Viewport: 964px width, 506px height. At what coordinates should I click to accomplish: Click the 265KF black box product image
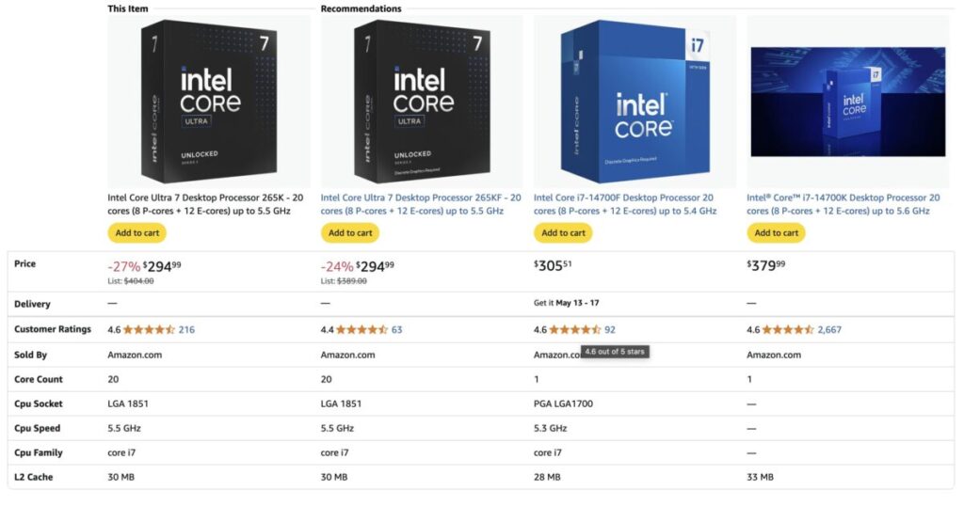422,102
